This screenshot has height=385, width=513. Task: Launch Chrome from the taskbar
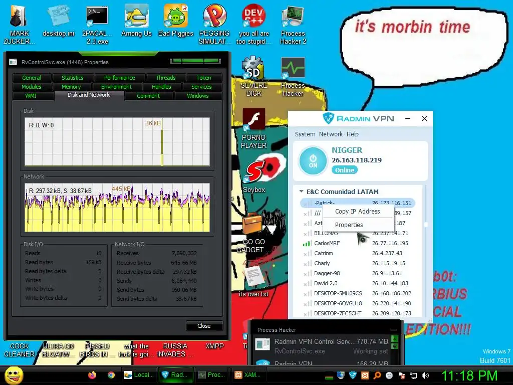pos(111,375)
